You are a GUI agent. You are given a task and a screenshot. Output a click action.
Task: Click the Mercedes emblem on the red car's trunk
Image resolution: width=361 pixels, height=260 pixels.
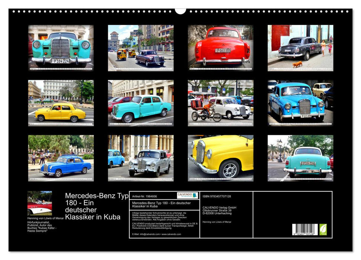223,45
